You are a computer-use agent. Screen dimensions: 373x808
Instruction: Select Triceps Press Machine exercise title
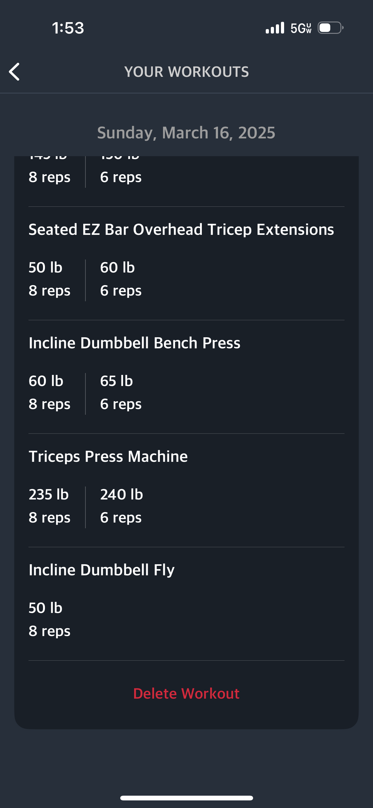(x=108, y=456)
